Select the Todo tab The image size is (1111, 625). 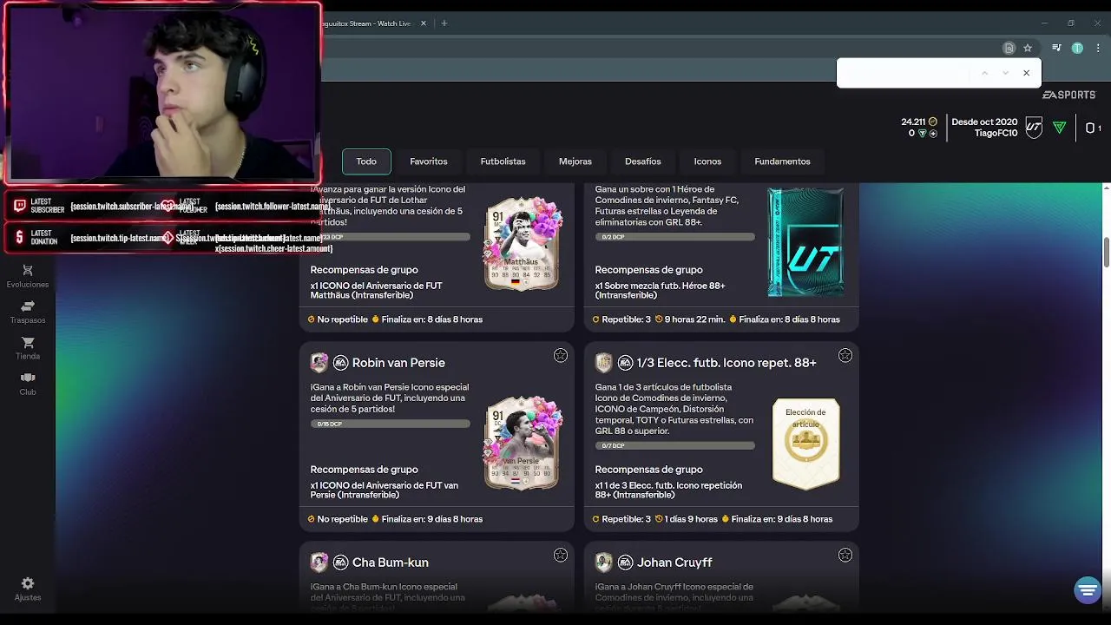(366, 161)
